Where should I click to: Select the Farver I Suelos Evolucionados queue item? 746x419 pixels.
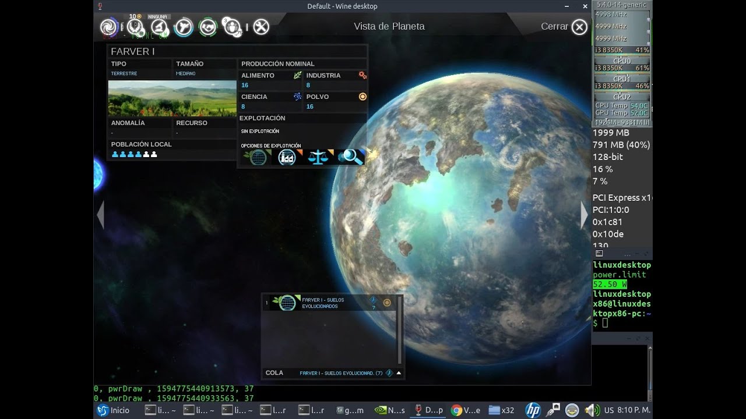pos(329,303)
